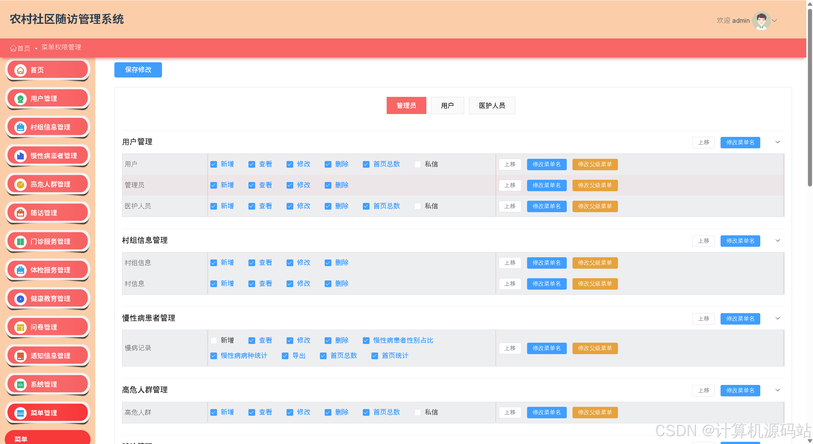Viewport: 813px width, 444px height.
Task: Click the 欢迎 admin greeting text
Action: [x=733, y=21]
